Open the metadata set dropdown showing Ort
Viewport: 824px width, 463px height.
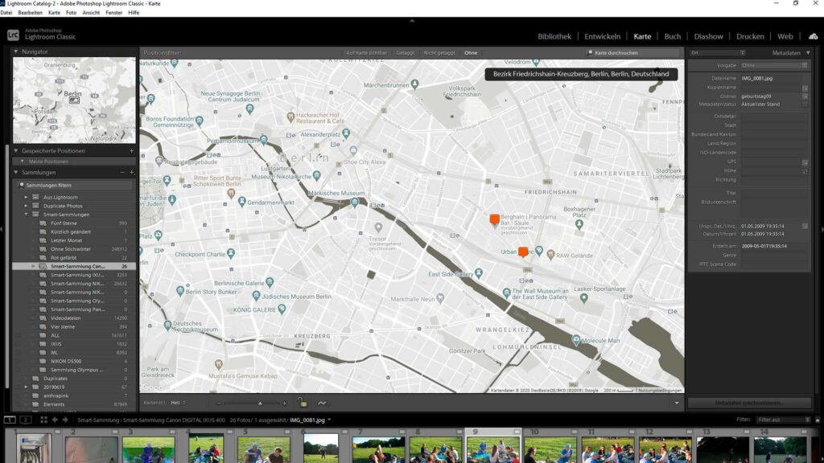(x=718, y=53)
